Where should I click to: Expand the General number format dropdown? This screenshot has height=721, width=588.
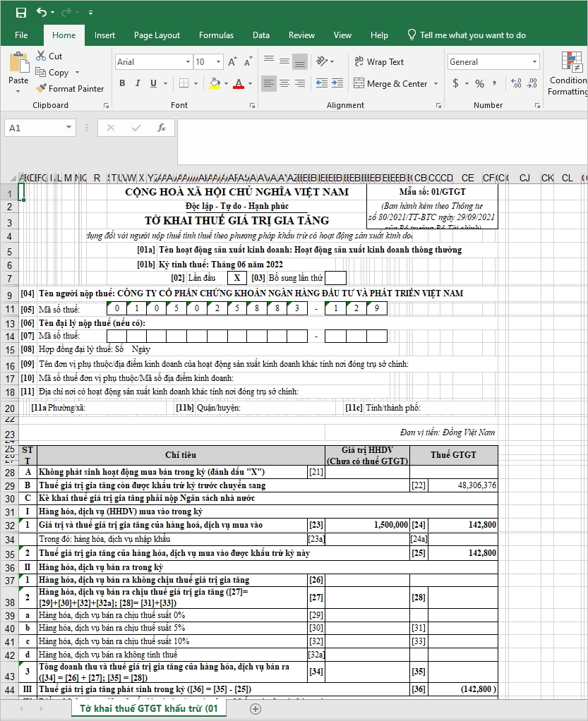(x=534, y=62)
